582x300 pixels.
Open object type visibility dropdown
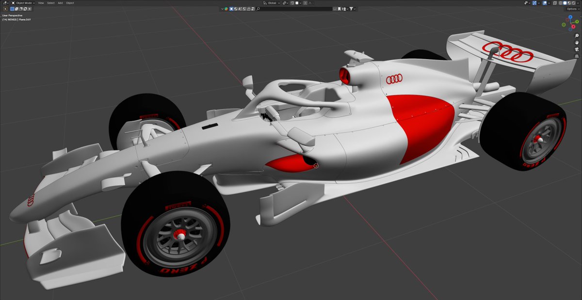[x=528, y=3]
